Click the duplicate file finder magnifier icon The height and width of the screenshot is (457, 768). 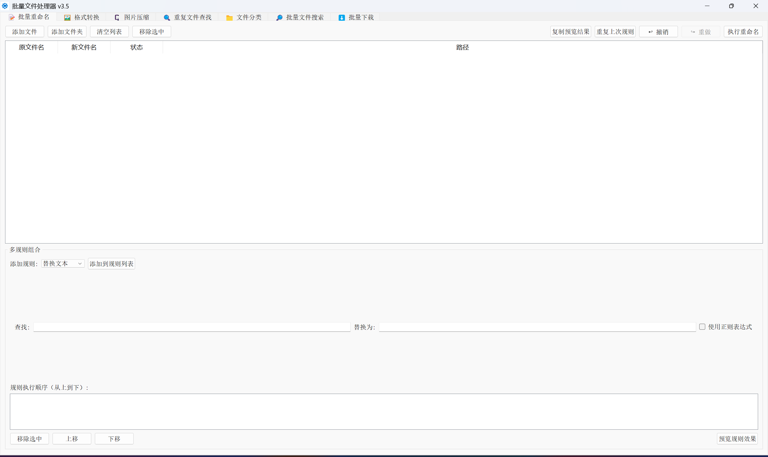coord(167,17)
